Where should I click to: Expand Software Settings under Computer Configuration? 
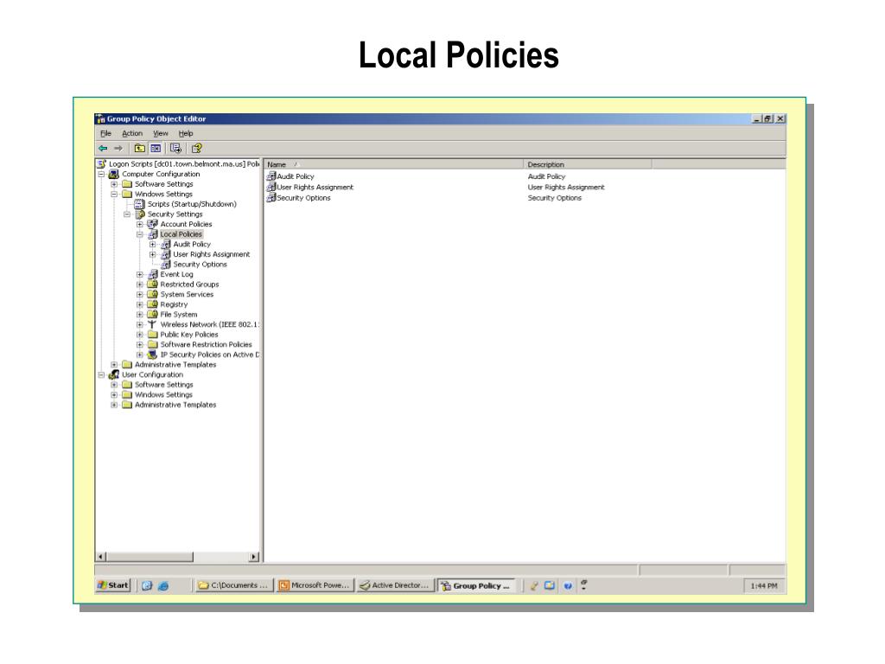(114, 184)
